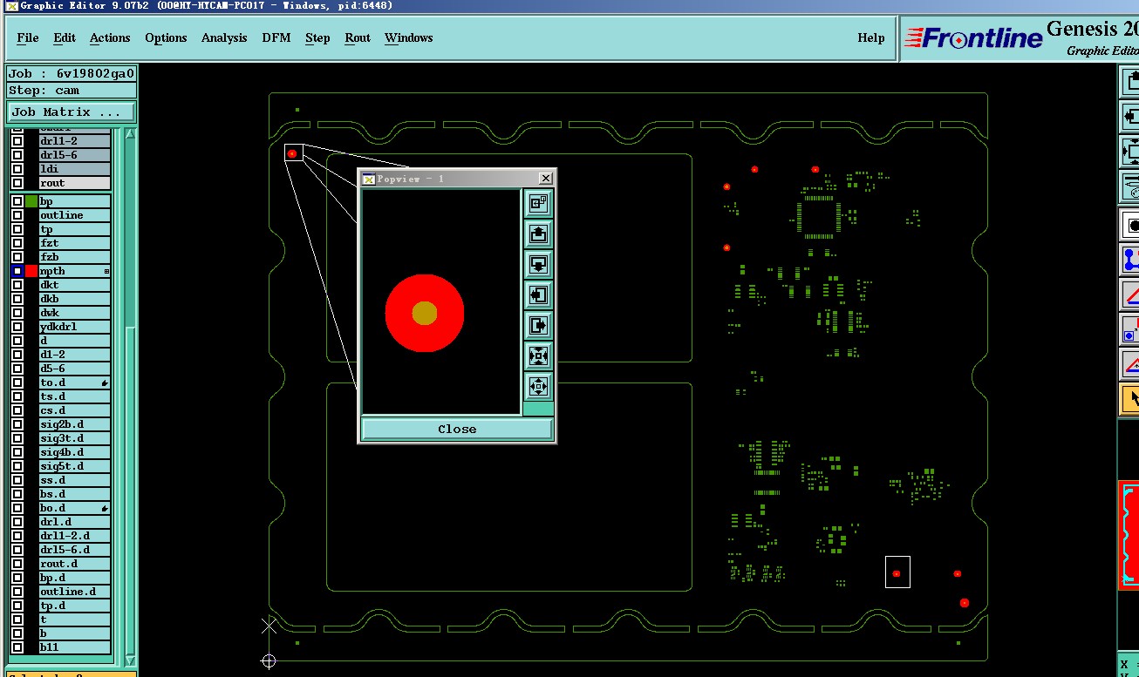The height and width of the screenshot is (677, 1139).
Task: Click the green color swatch of bp layer
Action: [31, 201]
